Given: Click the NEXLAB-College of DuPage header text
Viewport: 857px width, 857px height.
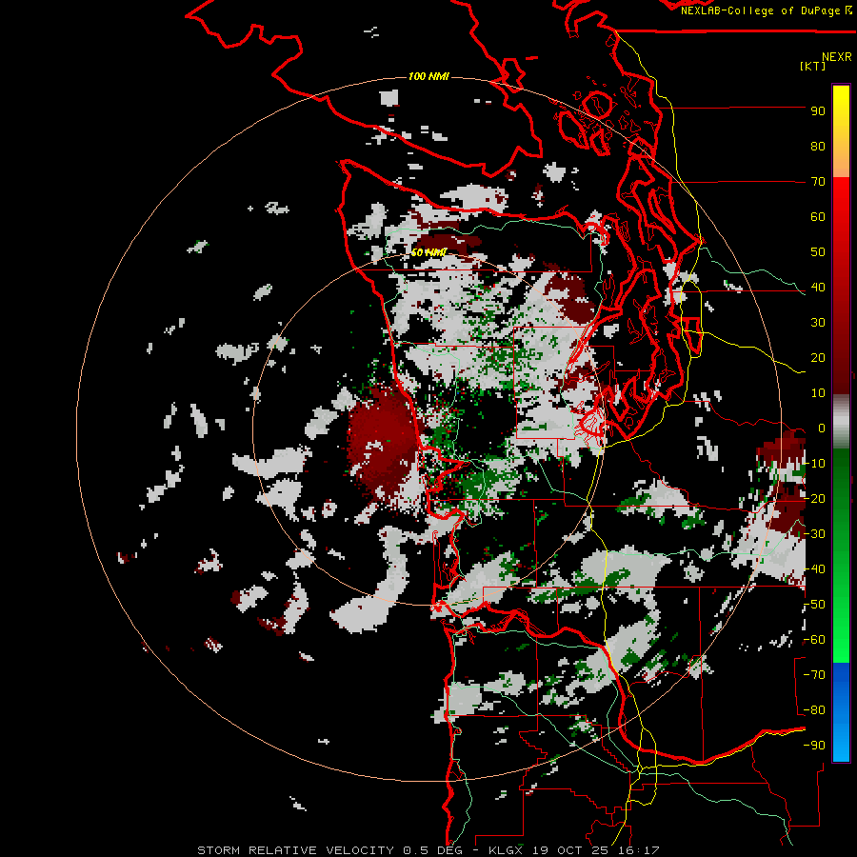Looking at the screenshot, I should pyautogui.click(x=762, y=10).
